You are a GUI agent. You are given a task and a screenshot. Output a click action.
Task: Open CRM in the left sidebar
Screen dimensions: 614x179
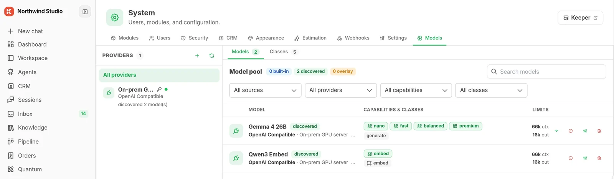(x=19, y=86)
